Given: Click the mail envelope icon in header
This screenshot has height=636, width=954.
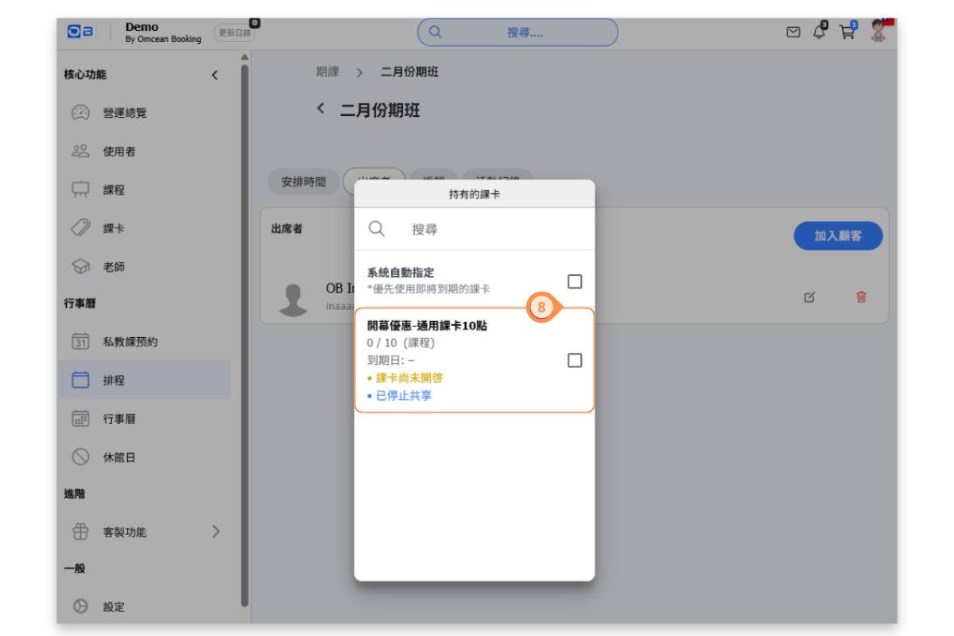Looking at the screenshot, I should pyautogui.click(x=793, y=33).
